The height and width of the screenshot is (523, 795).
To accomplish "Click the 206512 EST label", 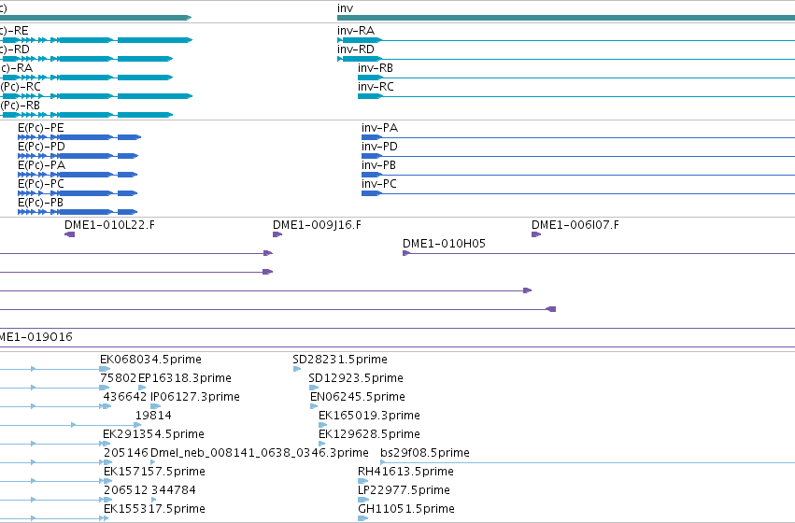I will click(x=126, y=490).
